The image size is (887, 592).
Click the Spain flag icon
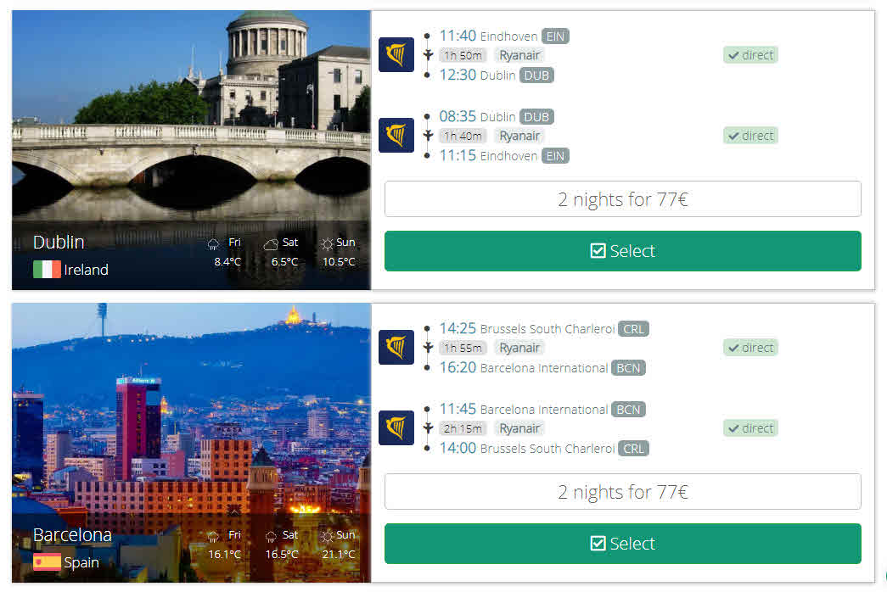[47, 562]
